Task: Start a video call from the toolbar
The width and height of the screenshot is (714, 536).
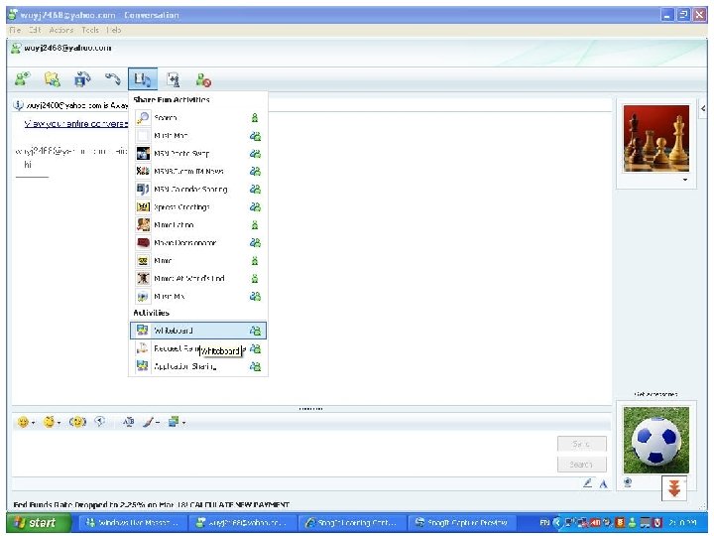Action: click(82, 79)
